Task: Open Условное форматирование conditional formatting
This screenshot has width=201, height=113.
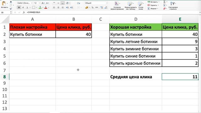Action: pyautogui.click(x=117, y=6)
